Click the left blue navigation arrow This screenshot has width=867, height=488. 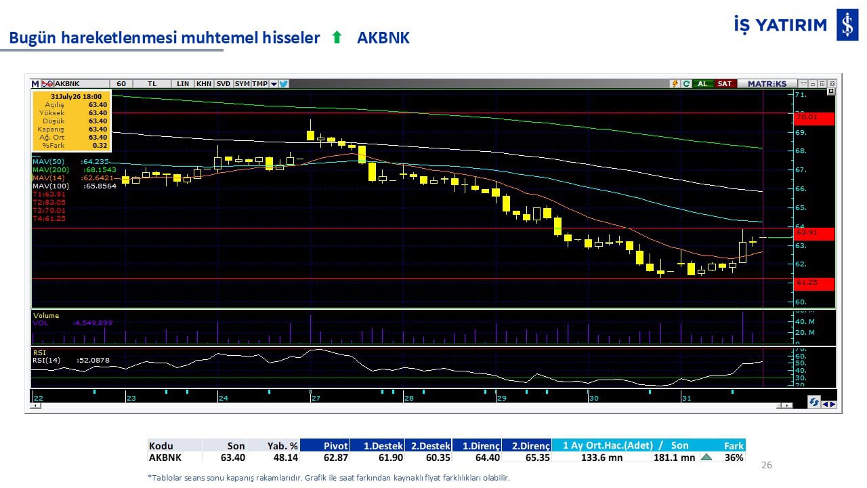click(826, 405)
